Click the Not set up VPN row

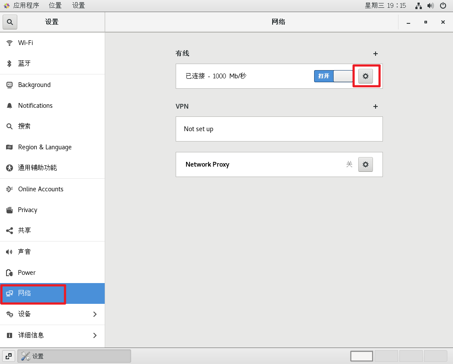pos(279,129)
